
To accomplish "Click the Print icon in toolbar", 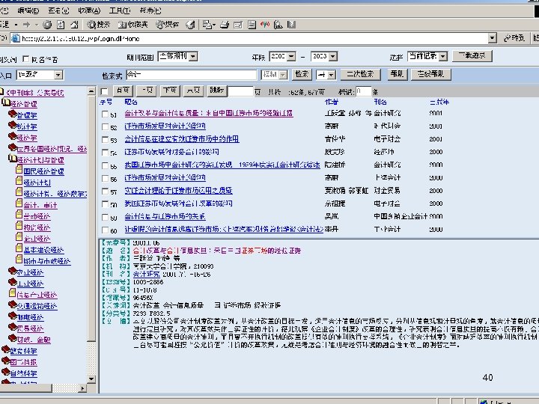I will (225, 25).
